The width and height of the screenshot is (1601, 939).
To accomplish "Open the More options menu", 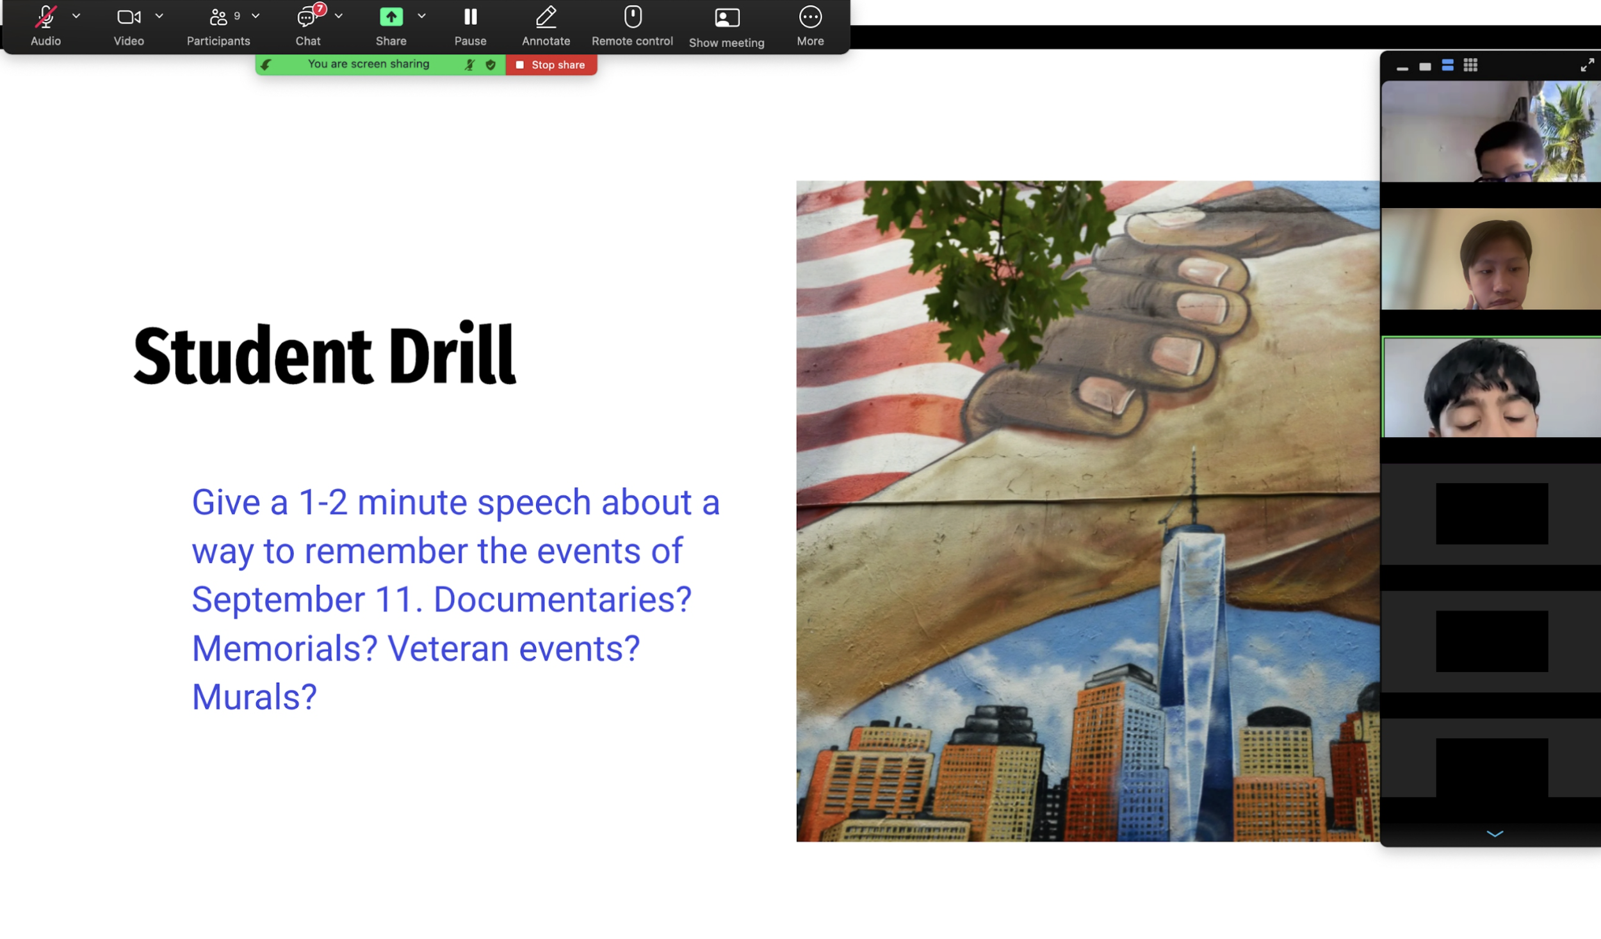I will click(810, 18).
